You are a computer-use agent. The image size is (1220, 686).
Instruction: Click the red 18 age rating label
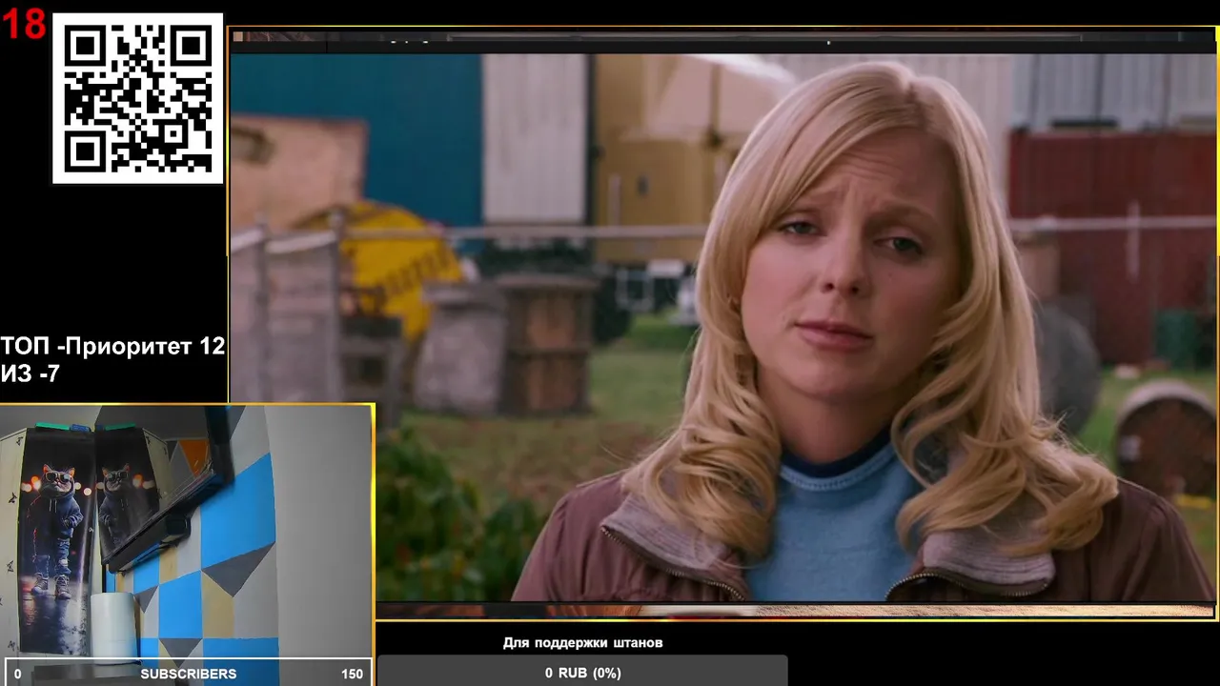click(x=24, y=25)
